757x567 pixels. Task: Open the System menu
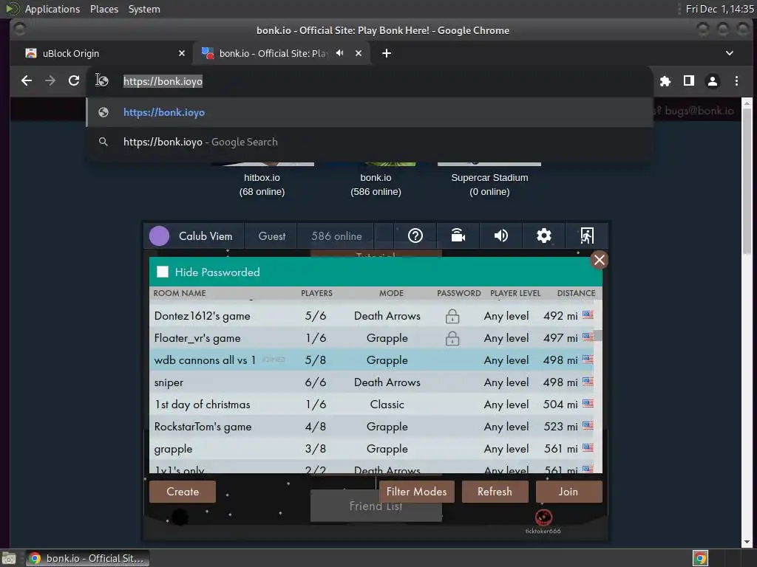pos(144,9)
